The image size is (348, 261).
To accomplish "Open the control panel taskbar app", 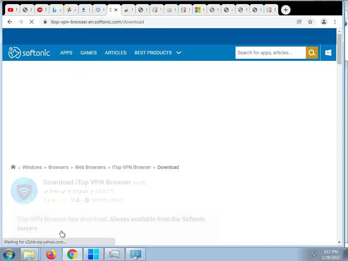I will pyautogui.click(x=136, y=254).
